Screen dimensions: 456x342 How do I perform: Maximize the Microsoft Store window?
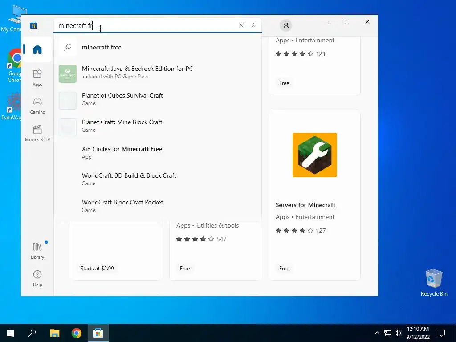[x=346, y=22]
